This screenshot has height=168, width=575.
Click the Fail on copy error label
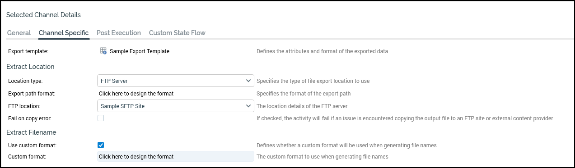click(x=30, y=118)
